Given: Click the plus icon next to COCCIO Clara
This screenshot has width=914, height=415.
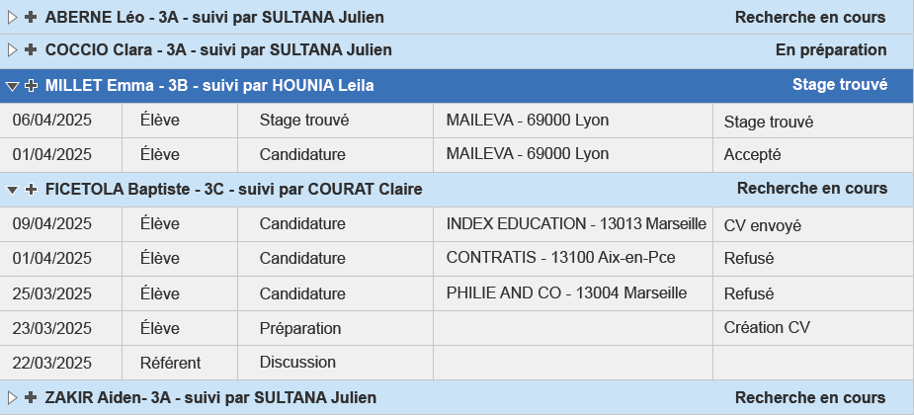Looking at the screenshot, I should (31, 50).
